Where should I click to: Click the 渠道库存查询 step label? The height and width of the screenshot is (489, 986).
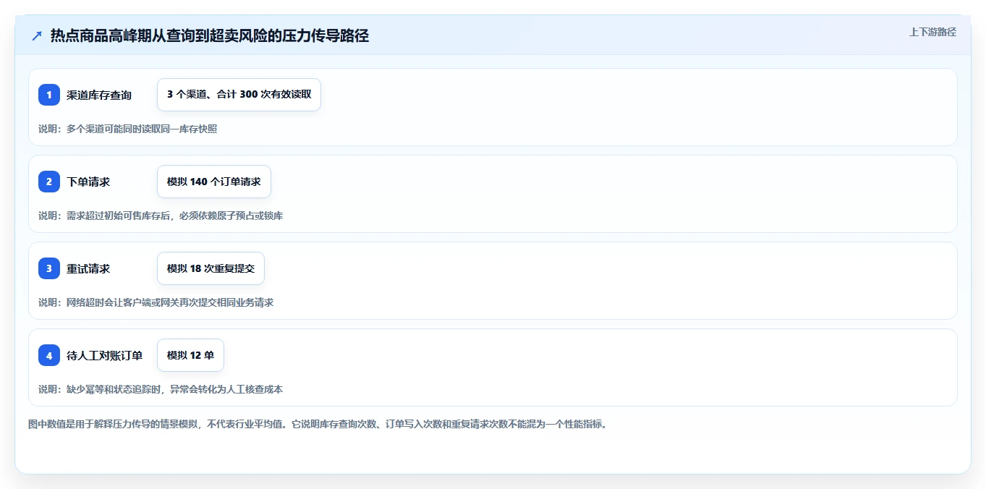(99, 95)
